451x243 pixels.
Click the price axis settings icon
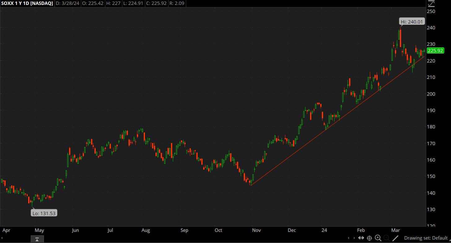coord(431,4)
